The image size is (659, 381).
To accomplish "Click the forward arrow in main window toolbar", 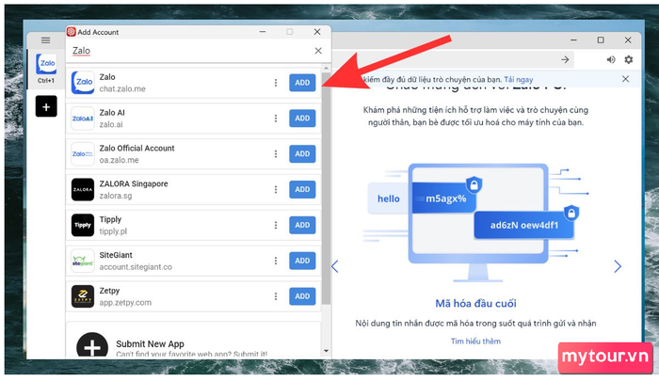I will pyautogui.click(x=565, y=59).
